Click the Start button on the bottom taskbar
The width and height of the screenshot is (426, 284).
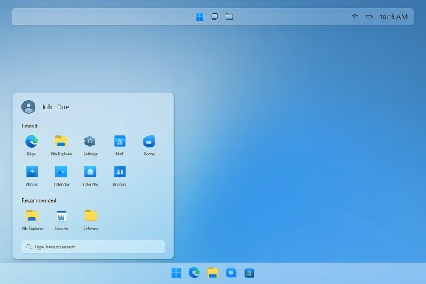176,273
